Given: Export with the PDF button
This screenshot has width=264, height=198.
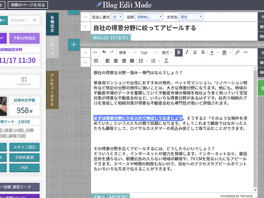Looking at the screenshot, I should point(24,168).
